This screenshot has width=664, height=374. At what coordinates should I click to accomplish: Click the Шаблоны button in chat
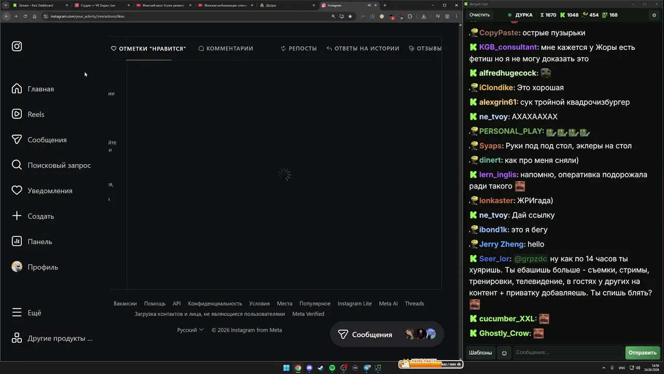(x=480, y=353)
